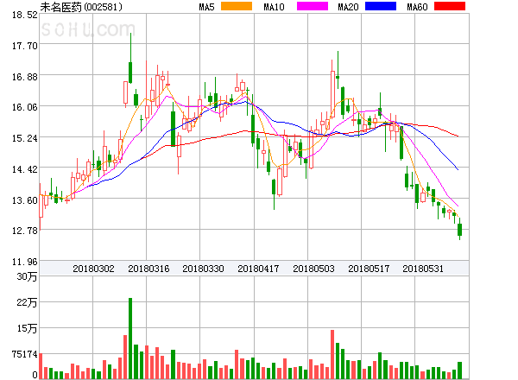518x380 pixels.
Task: Click the last green candlestick on the chart
Action: pos(459,230)
